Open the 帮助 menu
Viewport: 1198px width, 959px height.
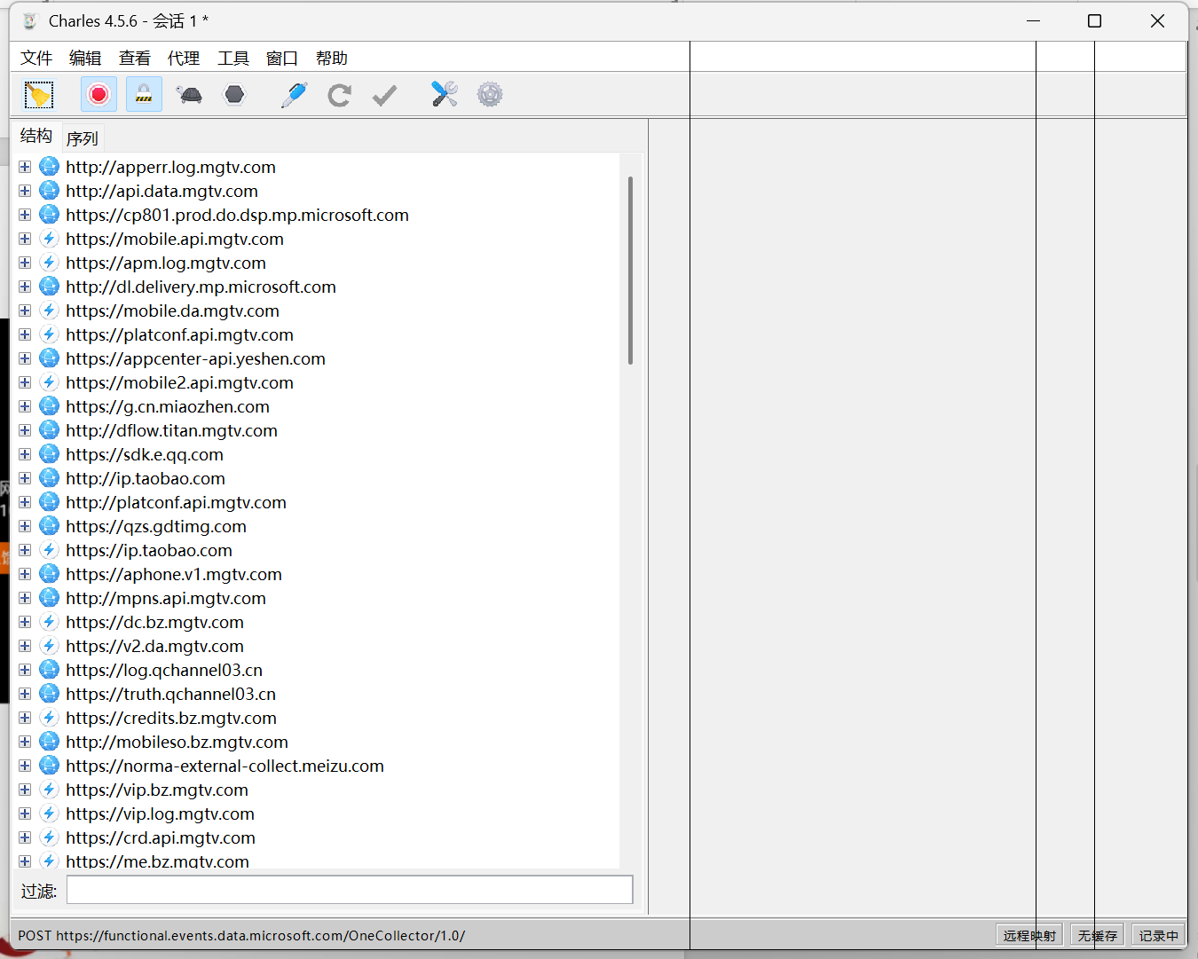[x=332, y=58]
